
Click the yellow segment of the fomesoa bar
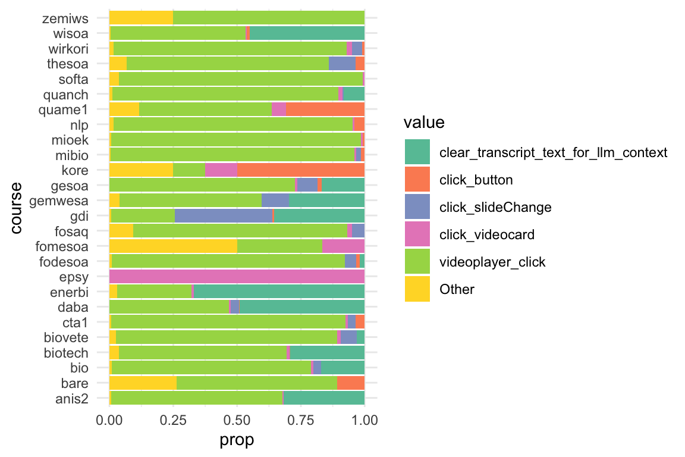(x=173, y=246)
